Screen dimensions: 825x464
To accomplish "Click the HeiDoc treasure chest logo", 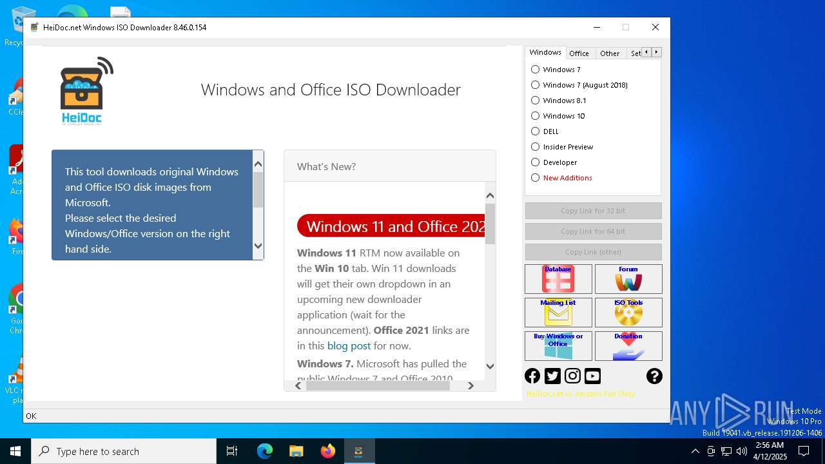I will (86, 90).
